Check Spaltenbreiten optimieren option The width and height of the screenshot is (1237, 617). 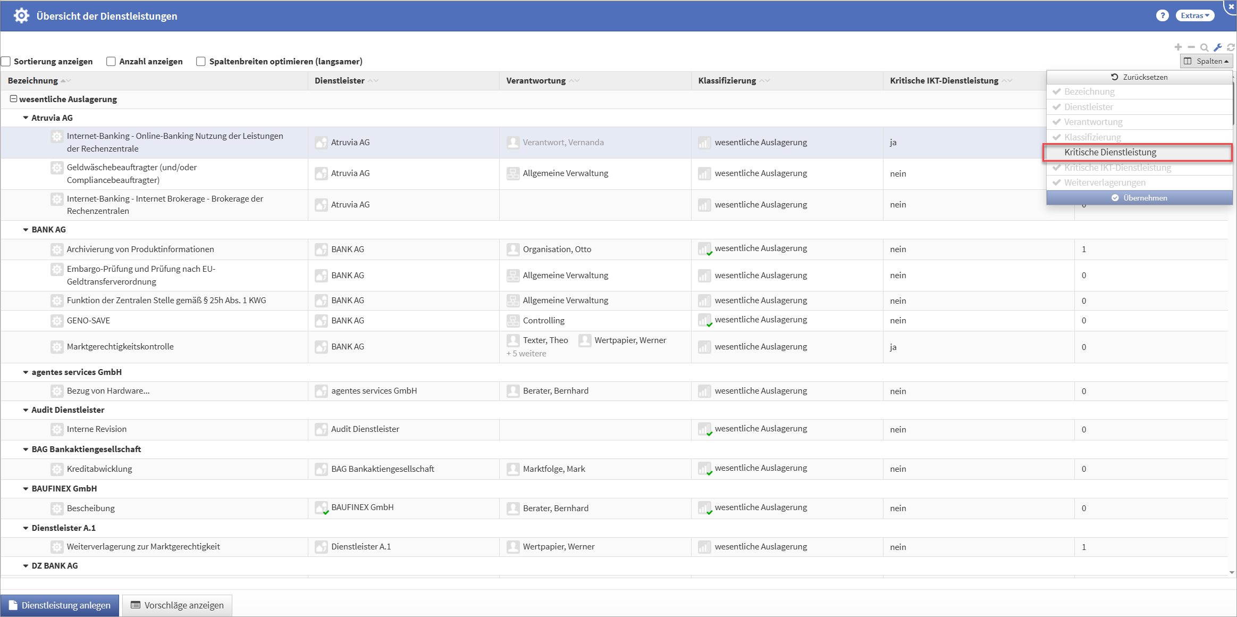coord(201,62)
